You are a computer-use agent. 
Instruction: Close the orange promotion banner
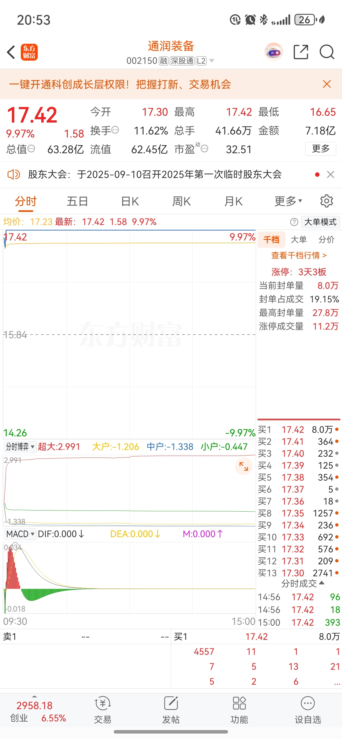(x=327, y=84)
